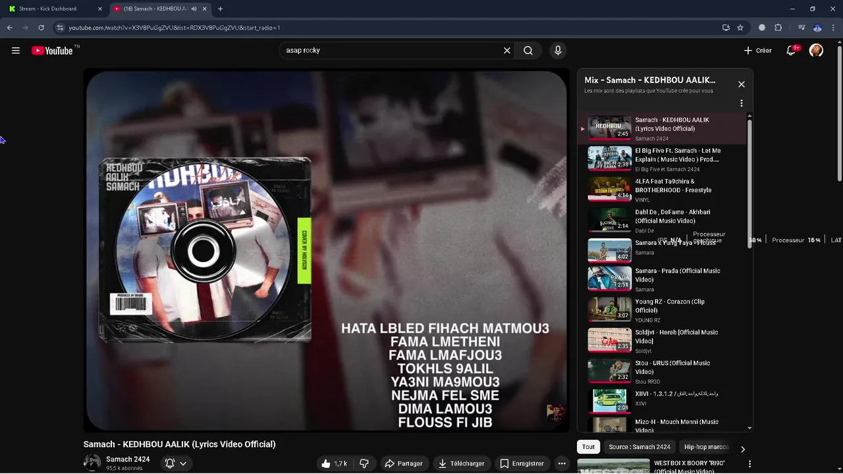
Task: Open more actions ellipsis under video
Action: click(x=562, y=463)
